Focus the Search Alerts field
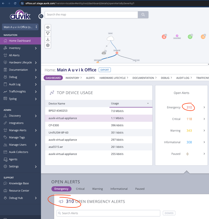 (x=108, y=213)
